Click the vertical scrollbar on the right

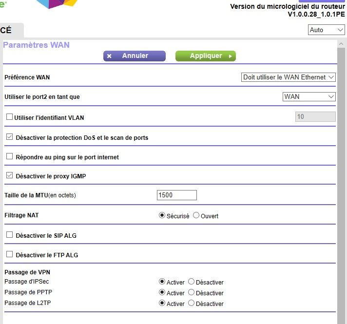coord(342,180)
